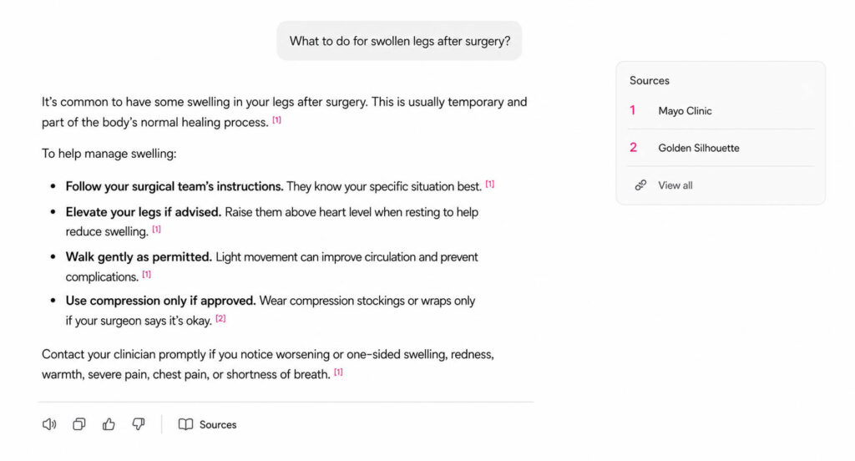
Task: Click source number 1 in Sources panel
Action: click(x=633, y=111)
